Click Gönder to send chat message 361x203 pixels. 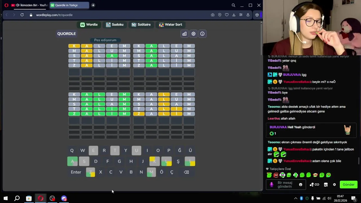(349, 185)
